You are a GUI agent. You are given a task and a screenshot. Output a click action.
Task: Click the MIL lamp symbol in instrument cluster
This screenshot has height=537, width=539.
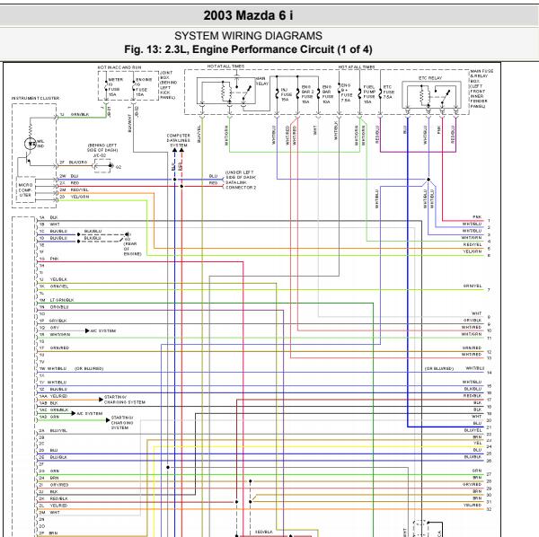click(x=31, y=144)
